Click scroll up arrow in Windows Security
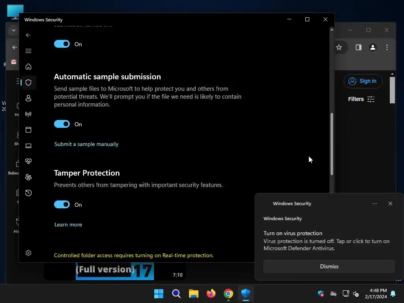The width and height of the screenshot is (404, 303). [331, 30]
